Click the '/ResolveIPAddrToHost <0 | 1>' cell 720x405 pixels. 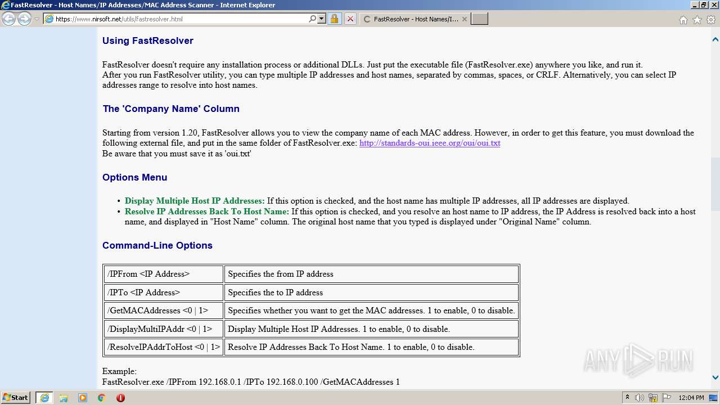164,347
